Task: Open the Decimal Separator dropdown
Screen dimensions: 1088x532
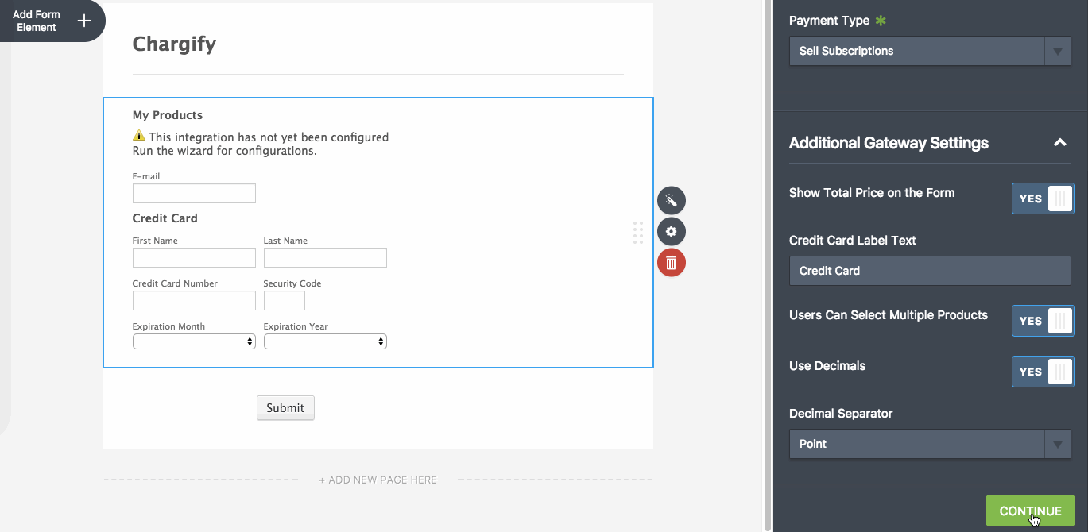Action: tap(930, 444)
